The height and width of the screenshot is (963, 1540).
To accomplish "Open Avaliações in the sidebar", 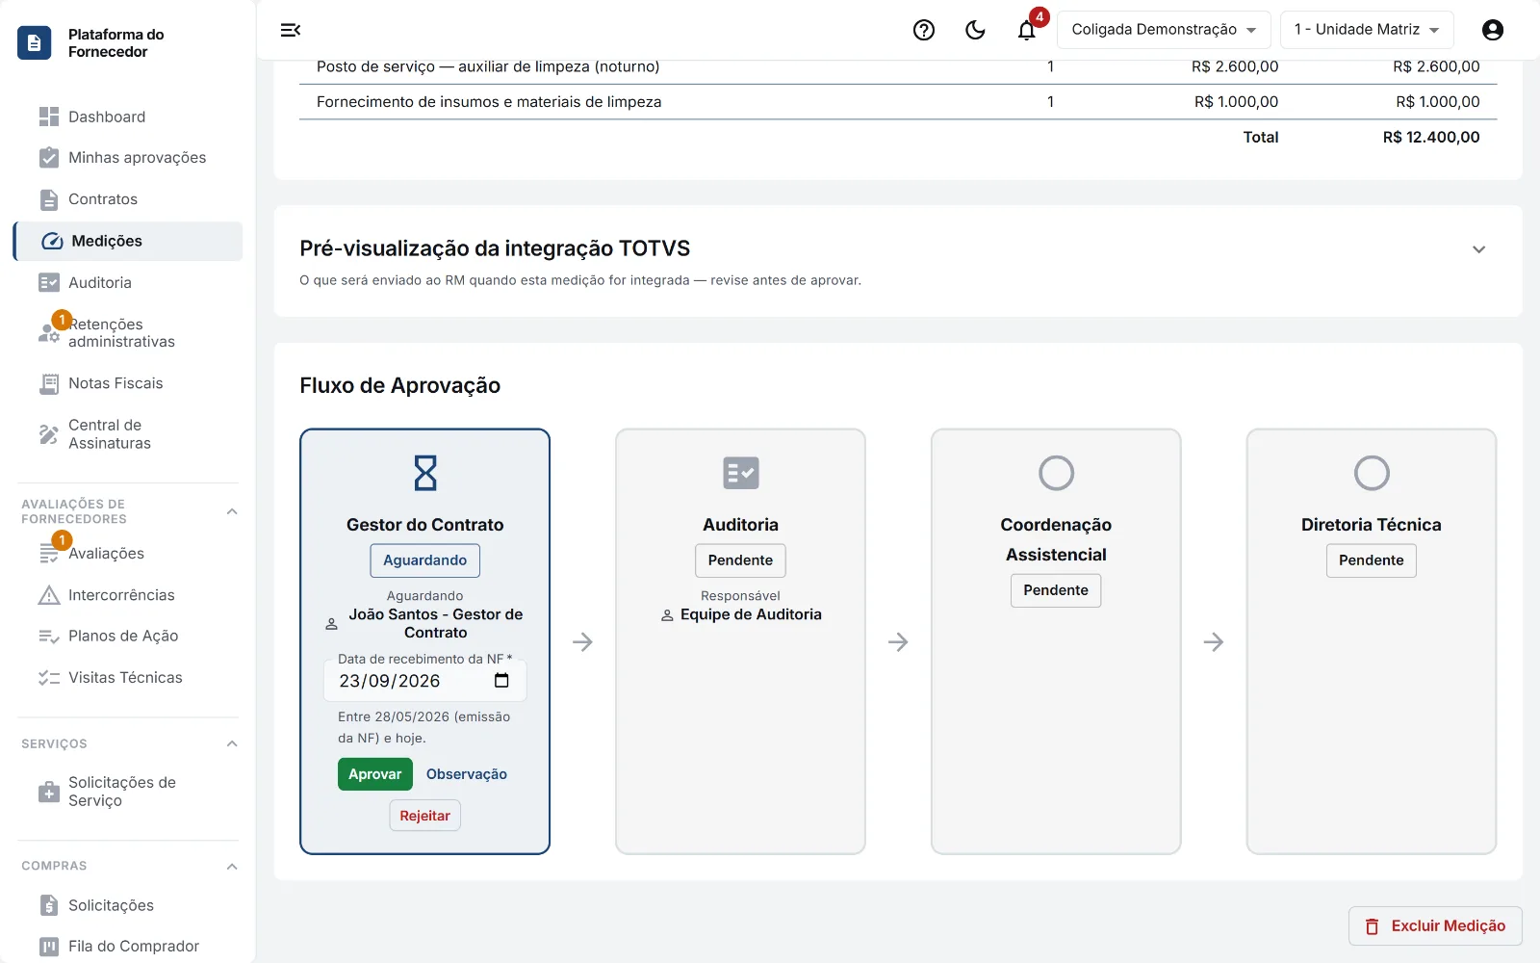I will coord(127,554).
